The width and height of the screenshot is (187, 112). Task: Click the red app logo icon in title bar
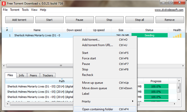coord(4,3)
